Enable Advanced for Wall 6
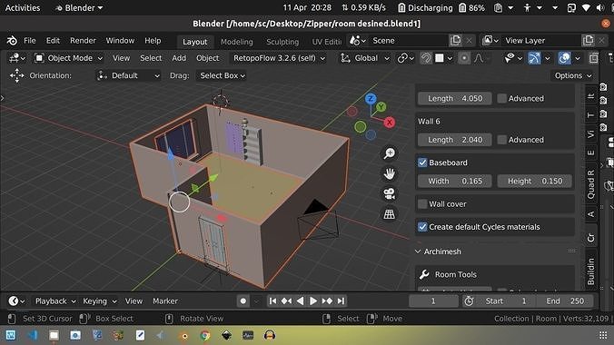The height and width of the screenshot is (345, 614). [x=501, y=140]
